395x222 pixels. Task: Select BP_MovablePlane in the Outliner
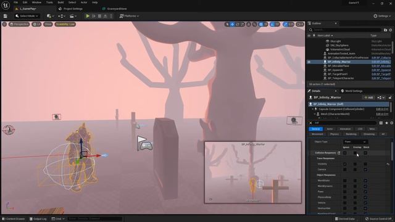[x=338, y=66]
